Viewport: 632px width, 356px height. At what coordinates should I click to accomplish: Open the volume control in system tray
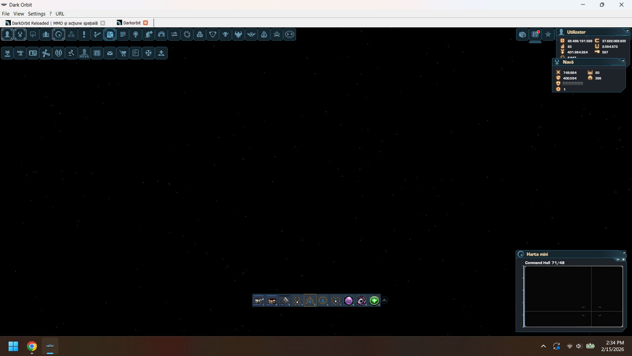coord(579,346)
